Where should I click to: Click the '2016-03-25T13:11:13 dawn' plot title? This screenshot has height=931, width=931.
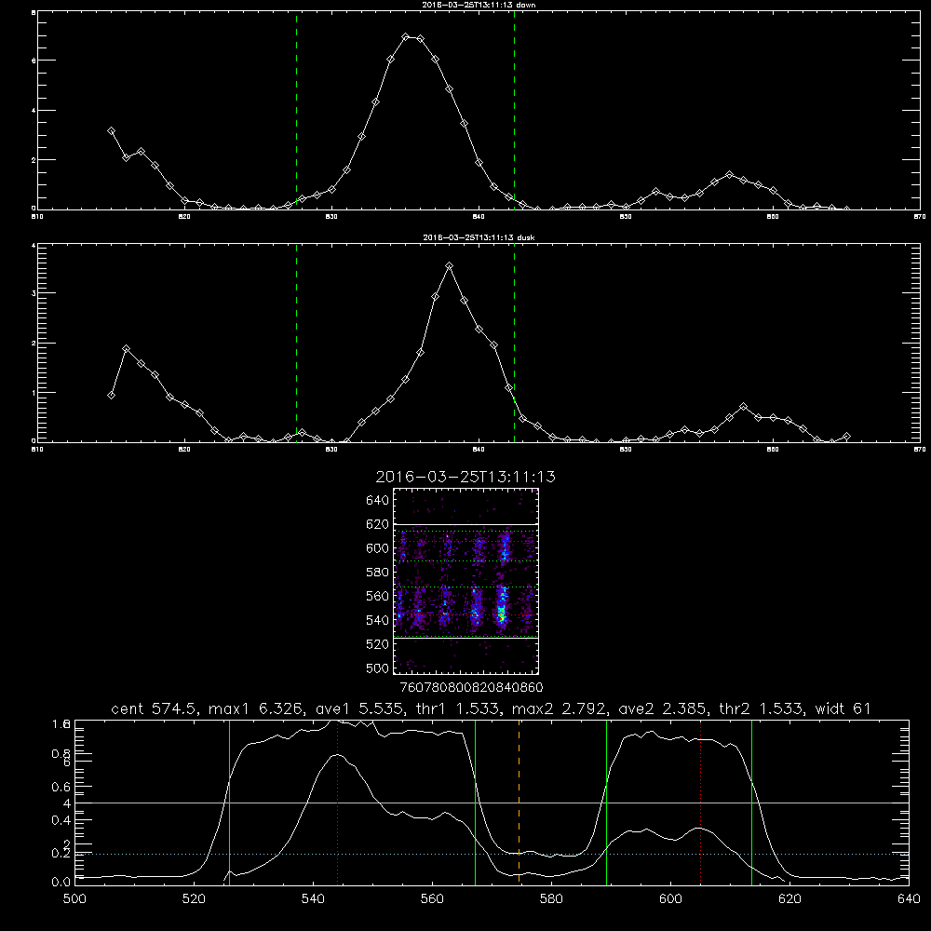479,5
